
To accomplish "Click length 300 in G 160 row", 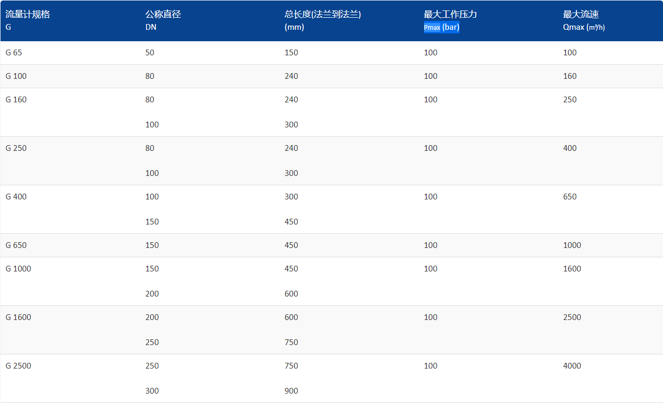I will coord(291,125).
